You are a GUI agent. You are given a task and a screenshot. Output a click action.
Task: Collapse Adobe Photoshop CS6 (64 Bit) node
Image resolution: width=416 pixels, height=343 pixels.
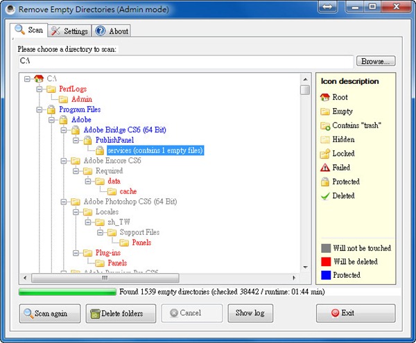click(x=64, y=202)
